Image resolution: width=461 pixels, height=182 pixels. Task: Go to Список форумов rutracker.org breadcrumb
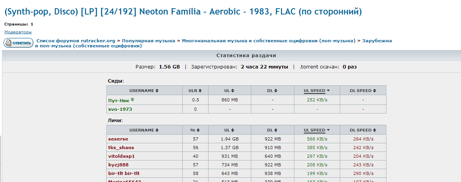pyautogui.click(x=76, y=41)
